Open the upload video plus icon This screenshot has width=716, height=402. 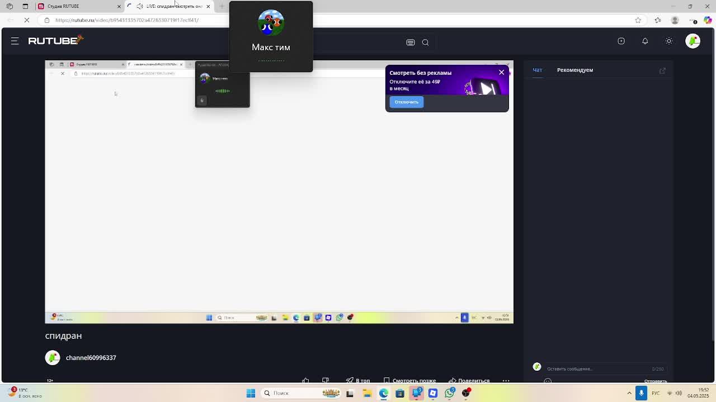pyautogui.click(x=621, y=41)
